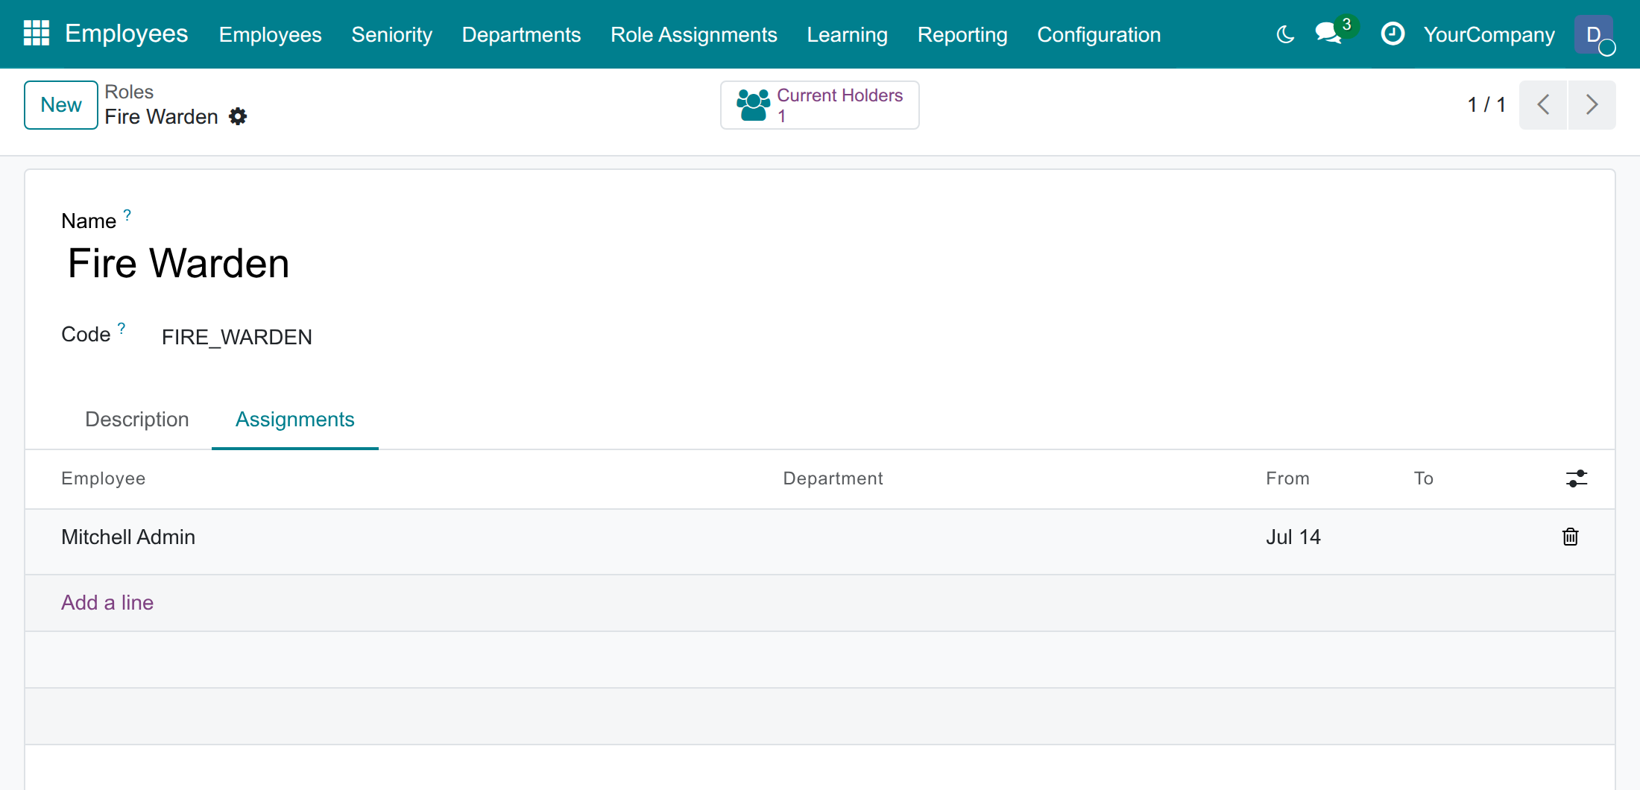Open the user avatar menu
1640x790 pixels.
pos(1594,34)
